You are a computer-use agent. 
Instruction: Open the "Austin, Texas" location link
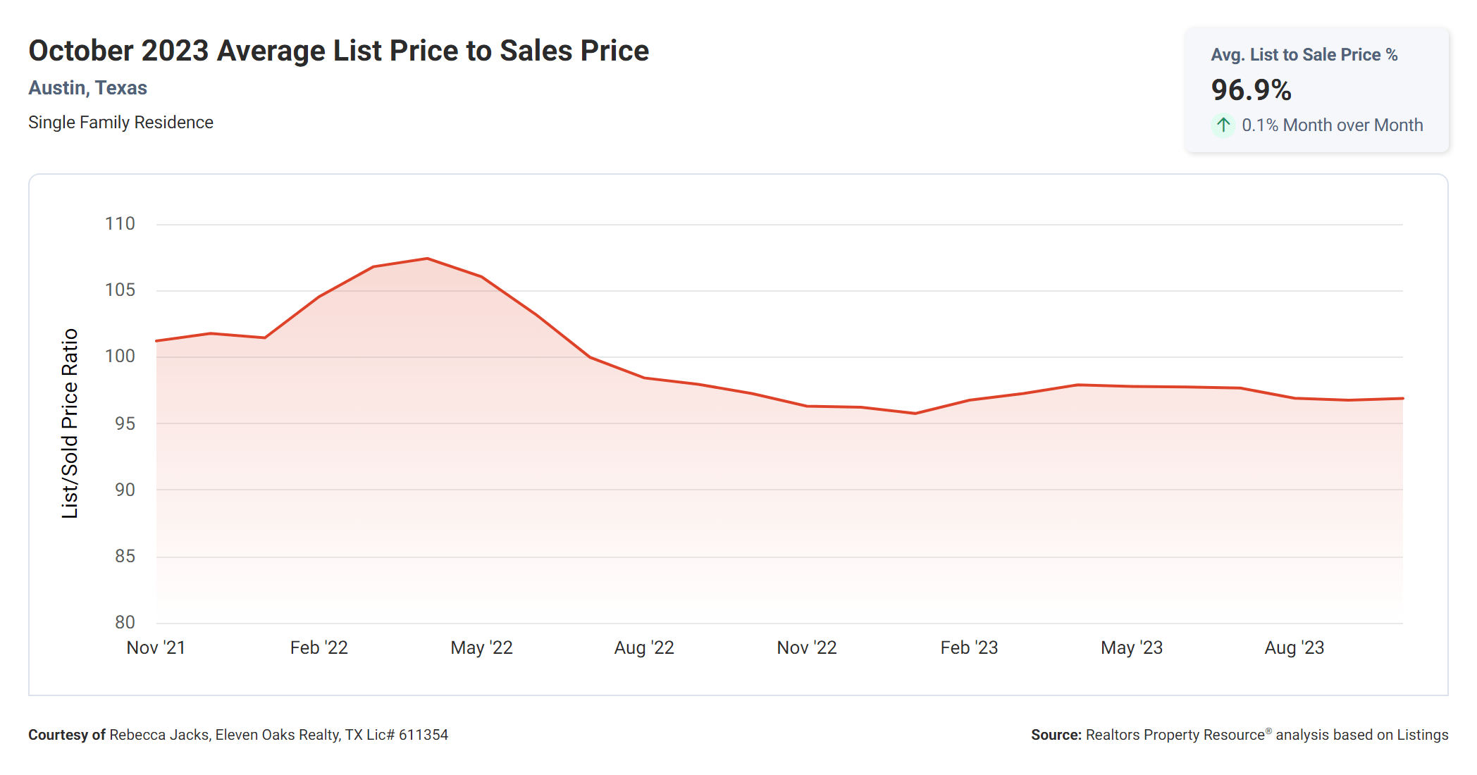point(87,88)
